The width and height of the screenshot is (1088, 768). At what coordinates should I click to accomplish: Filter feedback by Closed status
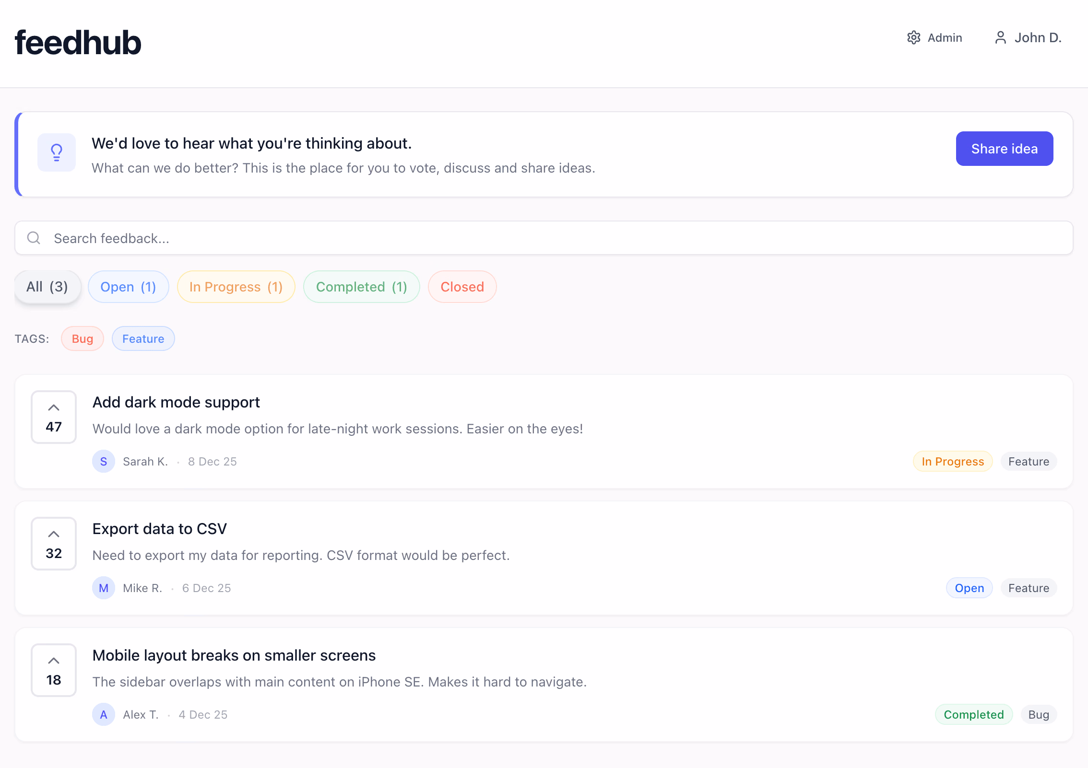click(462, 287)
